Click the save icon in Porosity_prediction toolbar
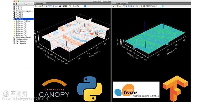The height and width of the screenshot is (102, 204). (x=137, y=6)
